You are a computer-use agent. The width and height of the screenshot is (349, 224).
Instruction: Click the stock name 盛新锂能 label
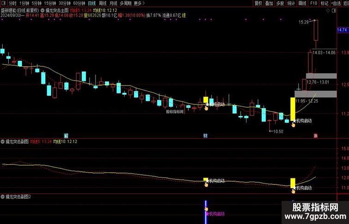pos(8,10)
